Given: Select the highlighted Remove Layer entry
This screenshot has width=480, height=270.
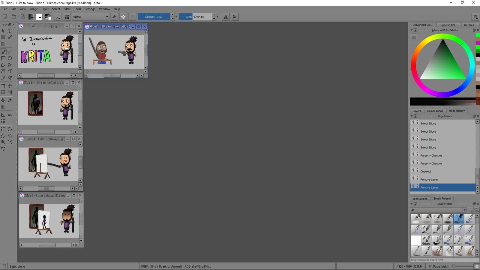Looking at the screenshot, I should pos(443,187).
